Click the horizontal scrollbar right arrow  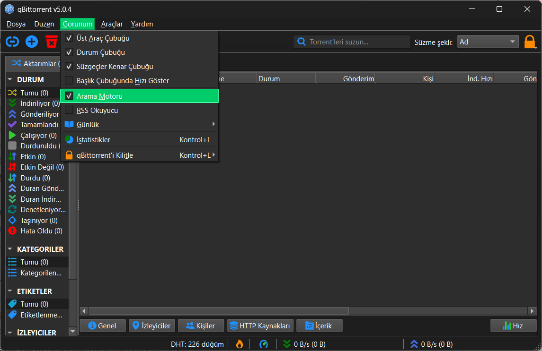[x=532, y=311]
